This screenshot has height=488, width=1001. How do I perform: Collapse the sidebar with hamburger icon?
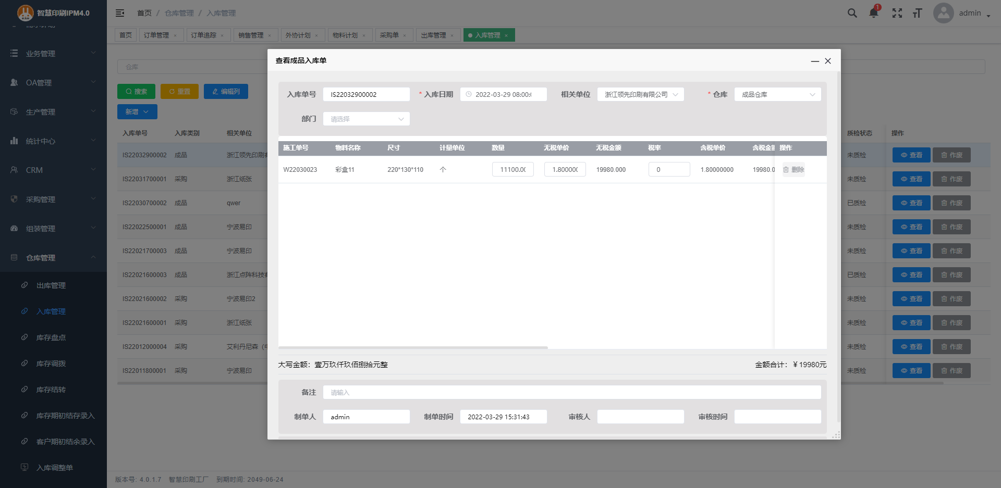pyautogui.click(x=120, y=13)
